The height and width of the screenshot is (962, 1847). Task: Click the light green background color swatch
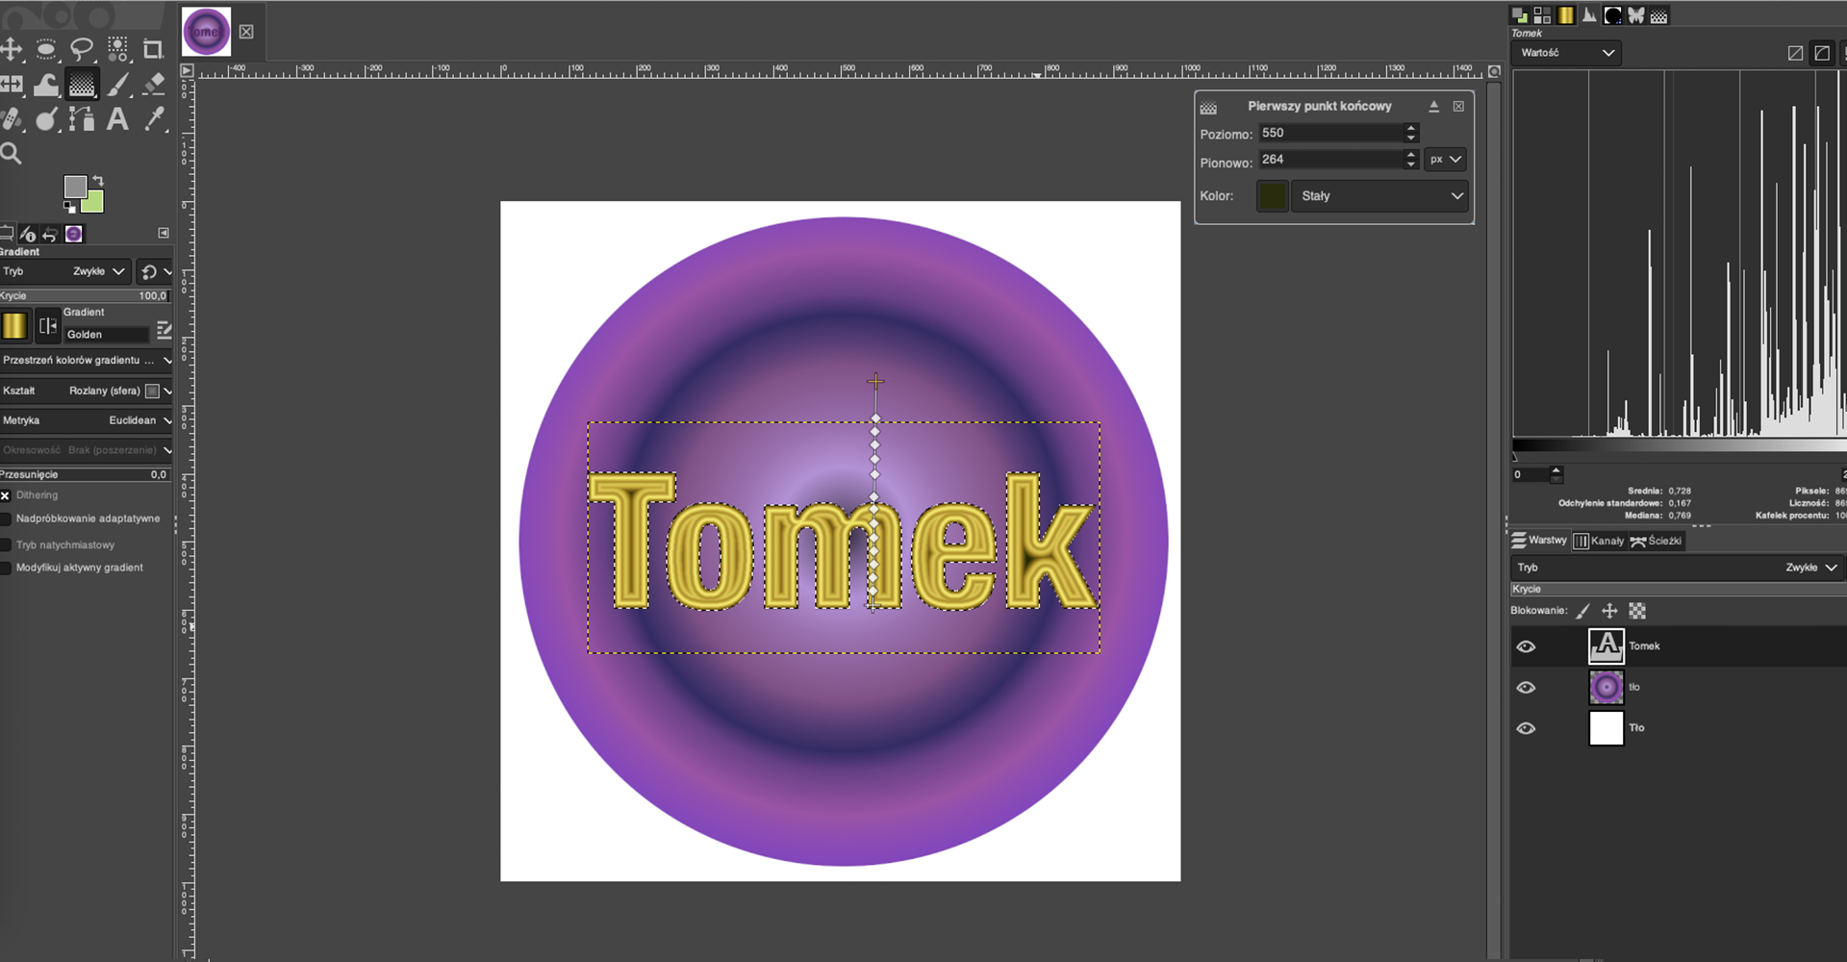coord(94,203)
